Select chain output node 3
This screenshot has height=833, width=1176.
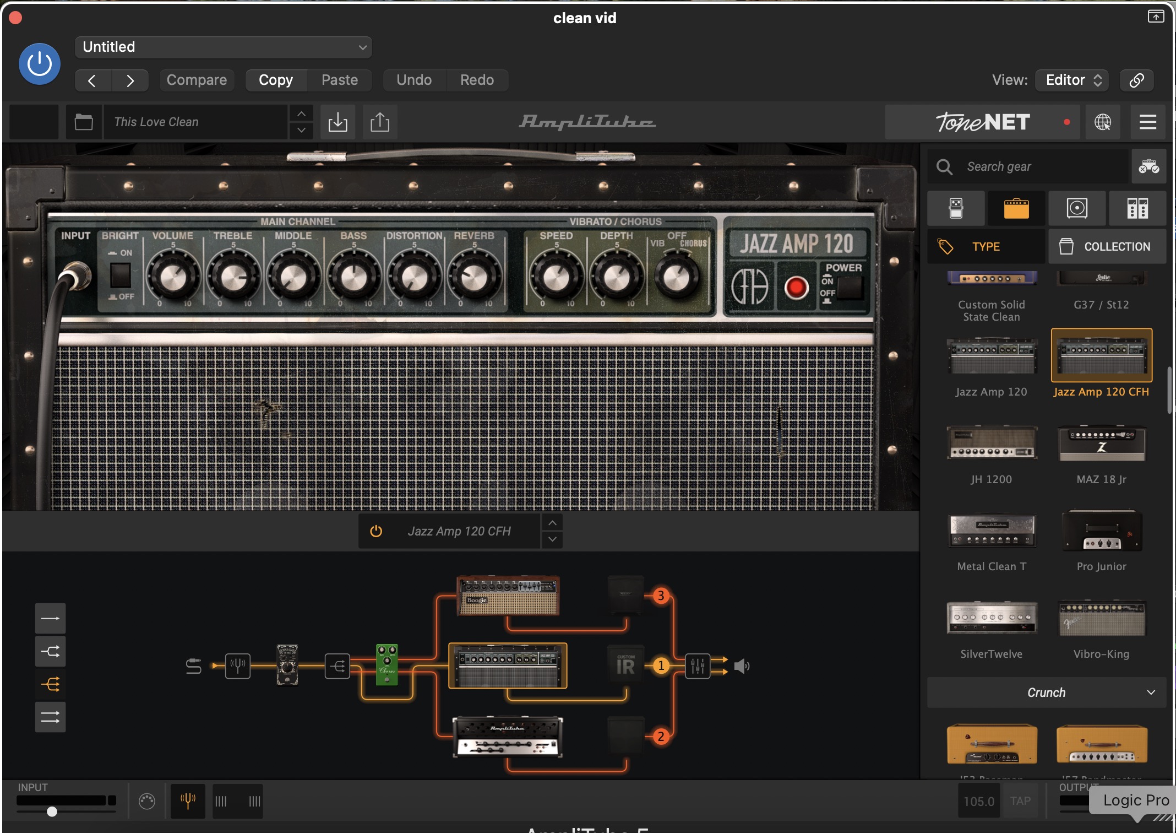[661, 596]
